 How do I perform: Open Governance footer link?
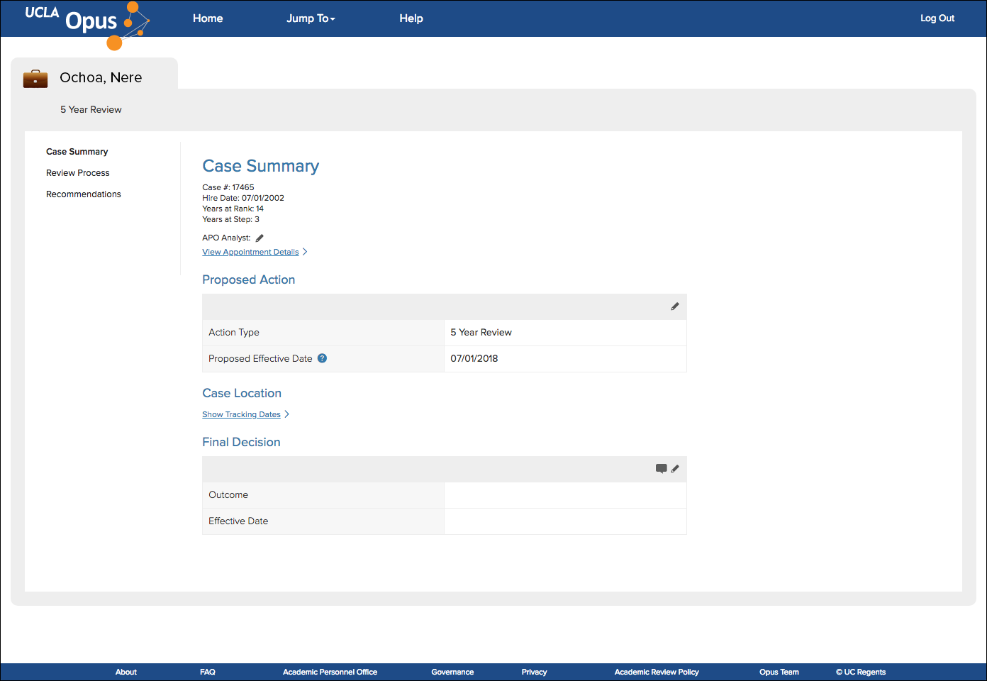point(452,672)
